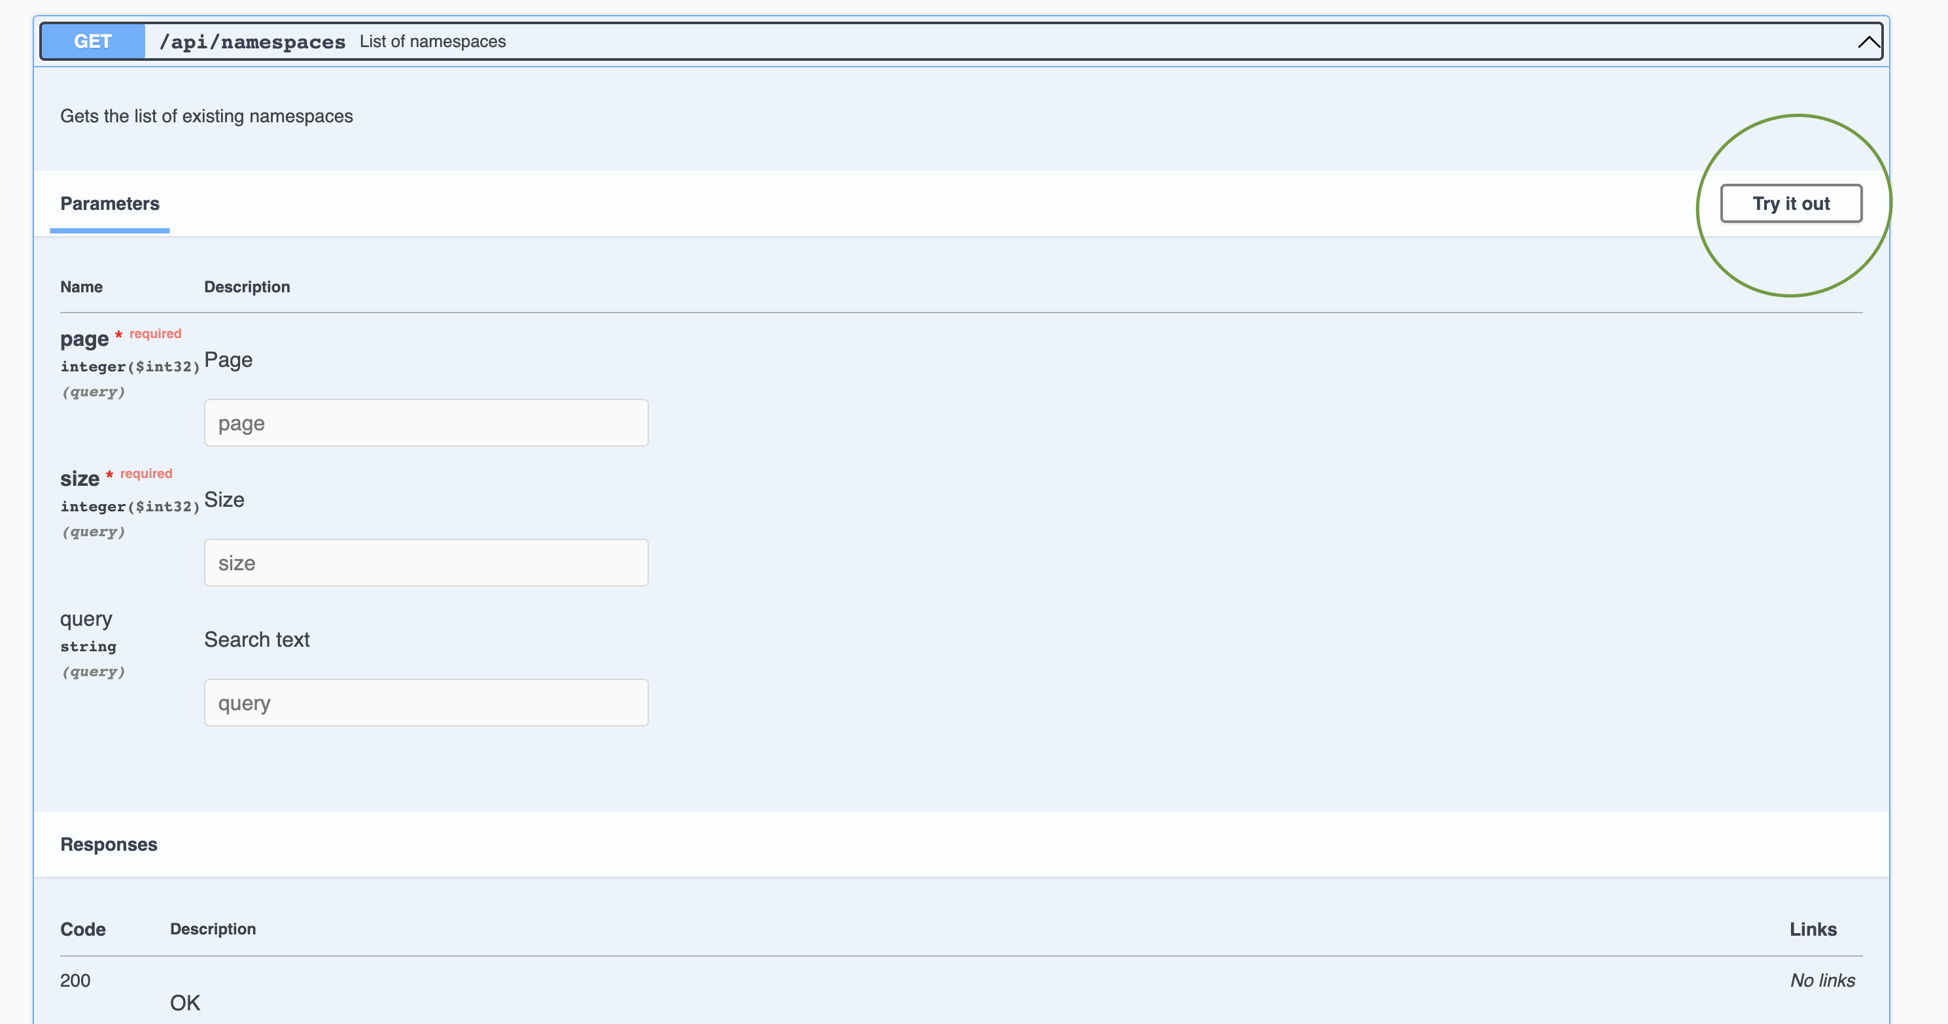Click the Code column header
The height and width of the screenshot is (1024, 1948).
[x=82, y=929]
